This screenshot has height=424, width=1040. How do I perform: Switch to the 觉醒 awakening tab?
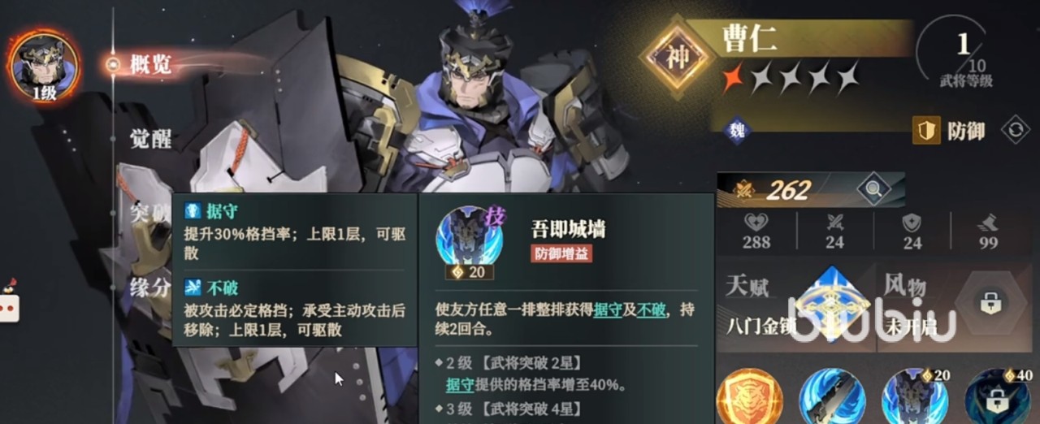click(x=151, y=139)
